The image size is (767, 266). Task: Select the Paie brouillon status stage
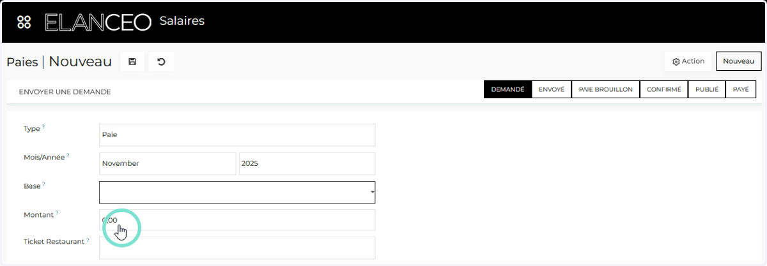click(x=605, y=89)
